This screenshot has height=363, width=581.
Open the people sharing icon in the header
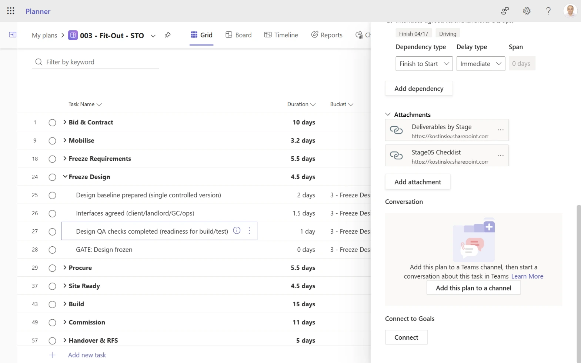pos(505,11)
